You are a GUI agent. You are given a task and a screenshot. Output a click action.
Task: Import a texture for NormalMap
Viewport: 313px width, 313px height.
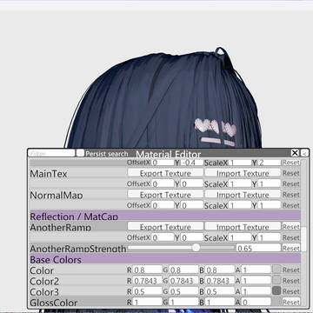point(243,195)
